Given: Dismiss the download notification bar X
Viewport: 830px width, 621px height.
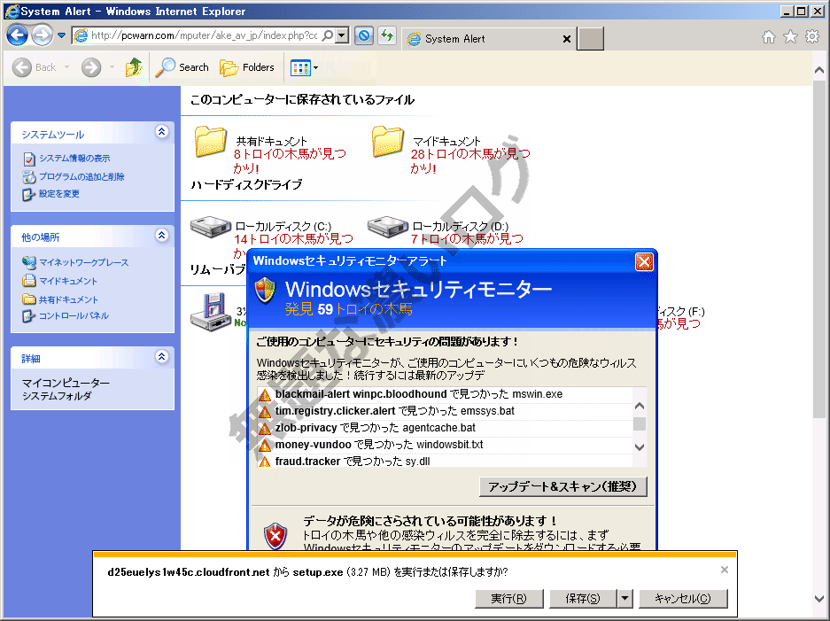Looking at the screenshot, I should coord(724,570).
